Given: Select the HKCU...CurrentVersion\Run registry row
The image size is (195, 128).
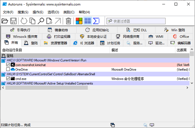Looking at the screenshot, I should click(x=95, y=60).
